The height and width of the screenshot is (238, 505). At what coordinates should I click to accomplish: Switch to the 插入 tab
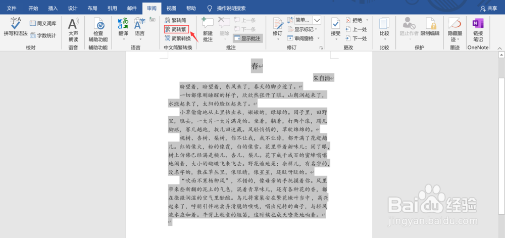[x=53, y=9]
